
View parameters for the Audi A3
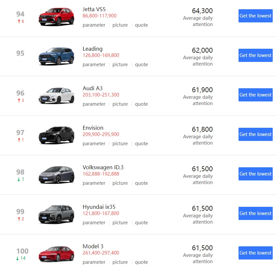(x=94, y=104)
